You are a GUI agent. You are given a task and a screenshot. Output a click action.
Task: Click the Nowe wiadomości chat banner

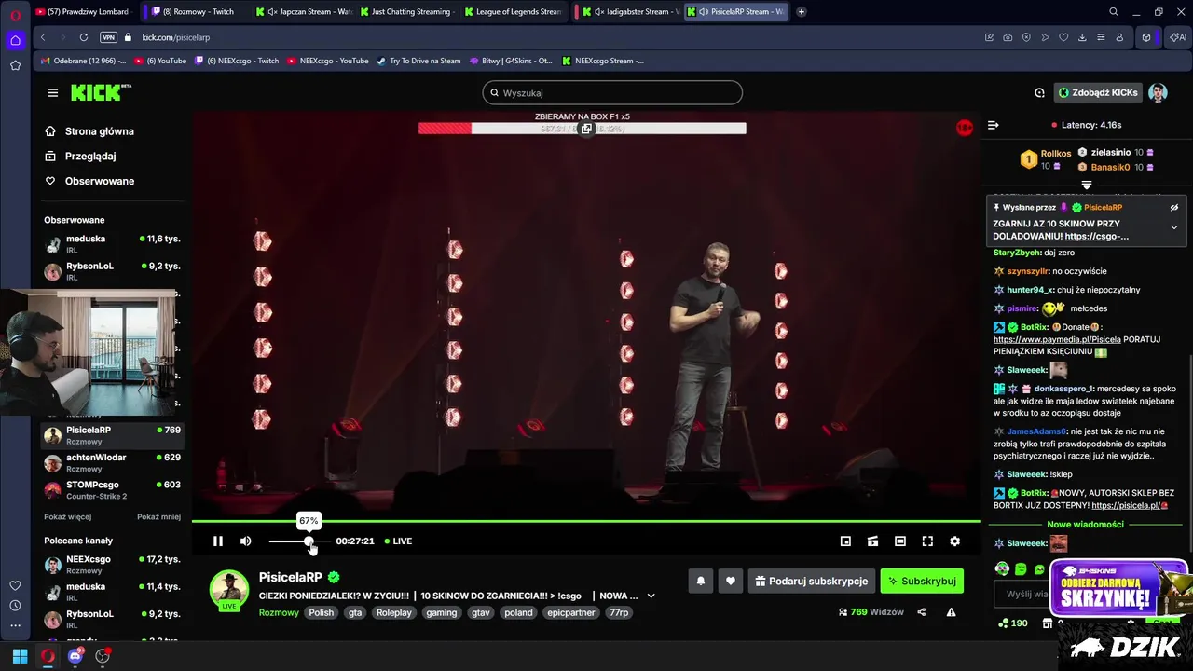point(1085,525)
